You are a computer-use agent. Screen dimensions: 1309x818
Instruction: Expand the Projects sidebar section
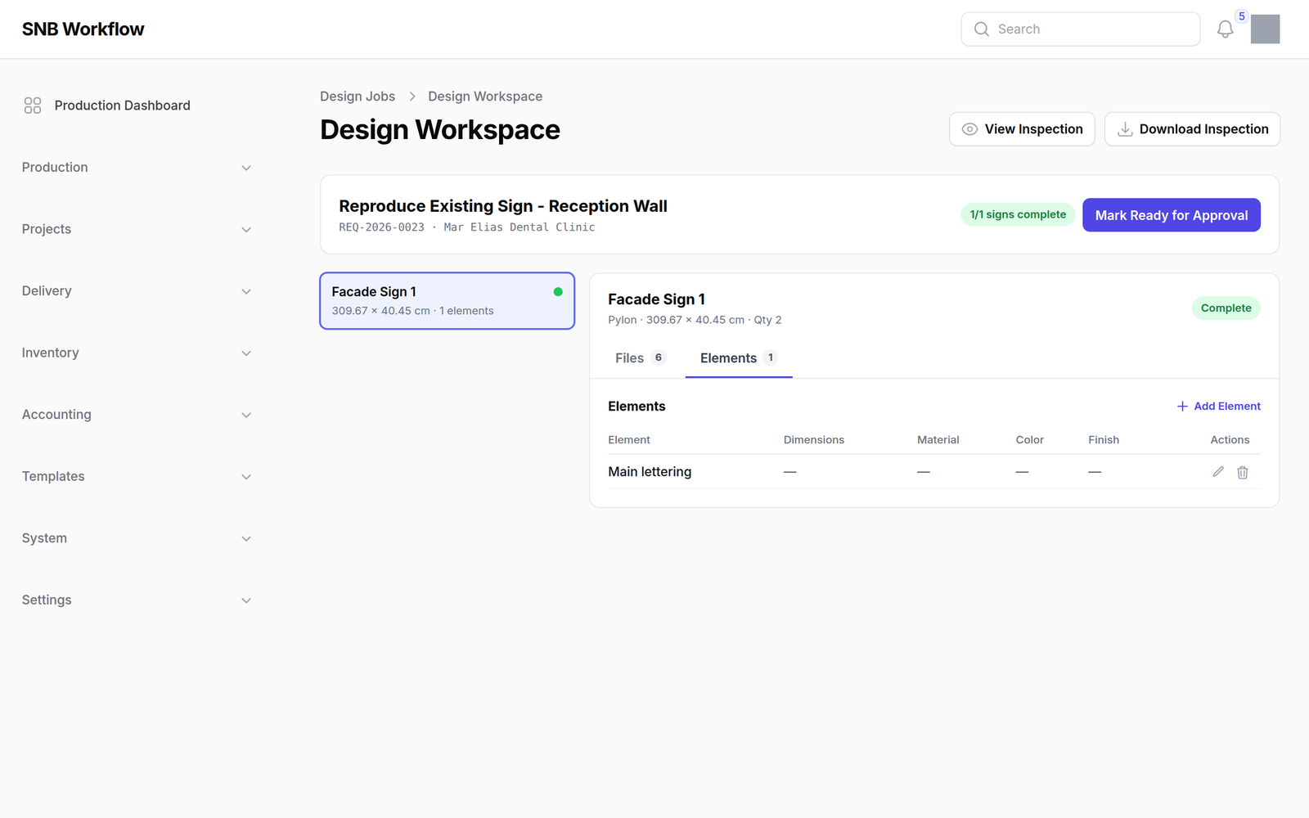(137, 229)
